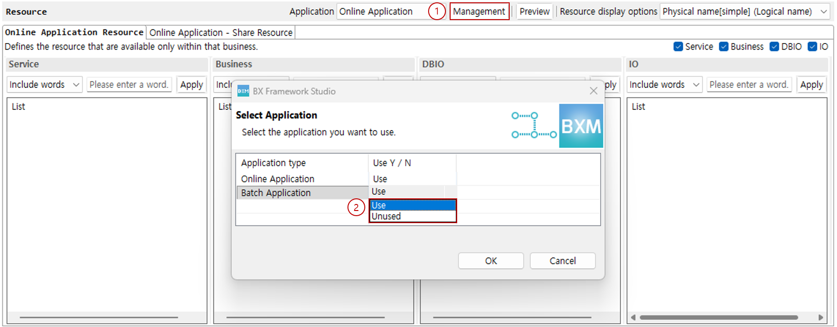837x327 pixels.
Task: Expand the Resource display options dropdown
Action: coord(823,12)
